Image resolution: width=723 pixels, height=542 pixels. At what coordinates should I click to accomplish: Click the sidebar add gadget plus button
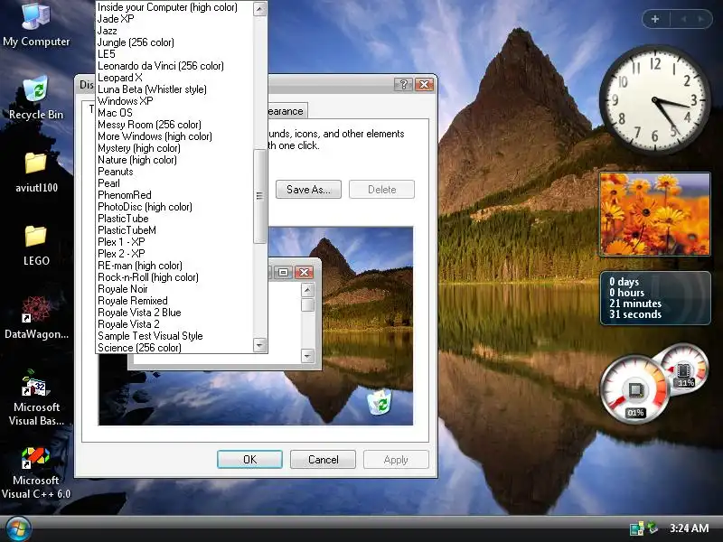click(x=655, y=19)
